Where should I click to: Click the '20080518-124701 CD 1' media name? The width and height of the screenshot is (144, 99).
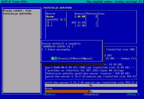58,47
